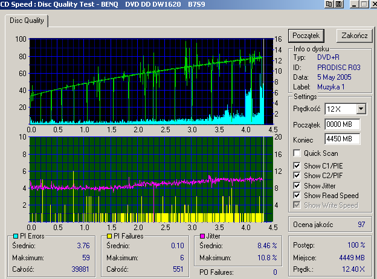Click the disc type value DVD+R
This screenshot has width=377, height=279.
[328, 57]
